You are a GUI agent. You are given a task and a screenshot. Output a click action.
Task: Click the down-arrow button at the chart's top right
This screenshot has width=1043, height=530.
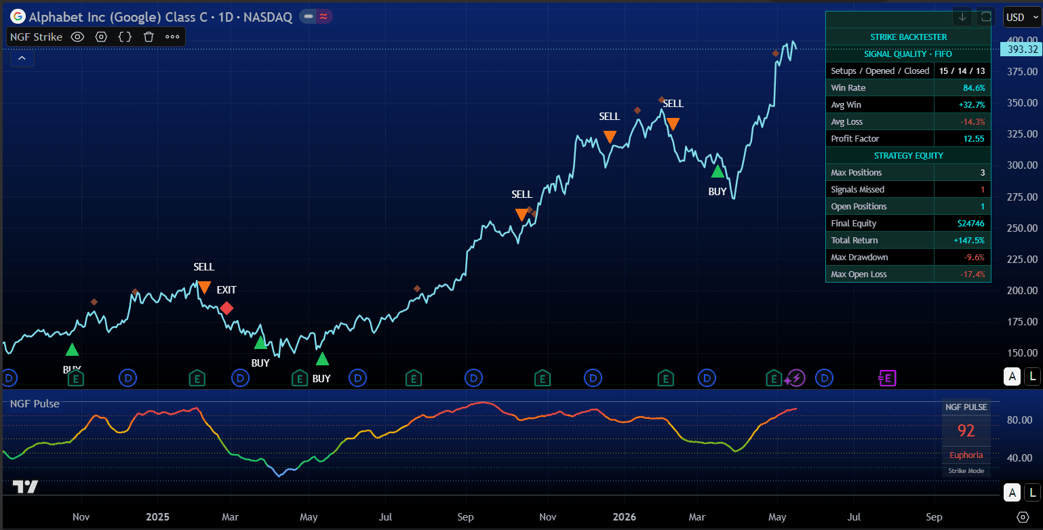pos(962,17)
